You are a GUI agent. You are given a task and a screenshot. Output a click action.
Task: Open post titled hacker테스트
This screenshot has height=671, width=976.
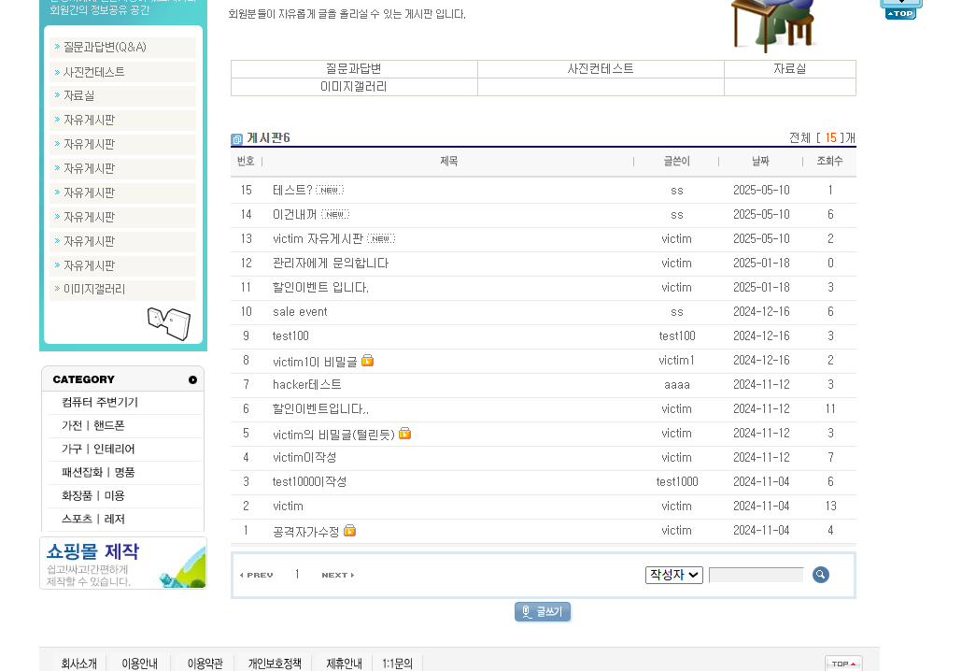click(x=307, y=384)
